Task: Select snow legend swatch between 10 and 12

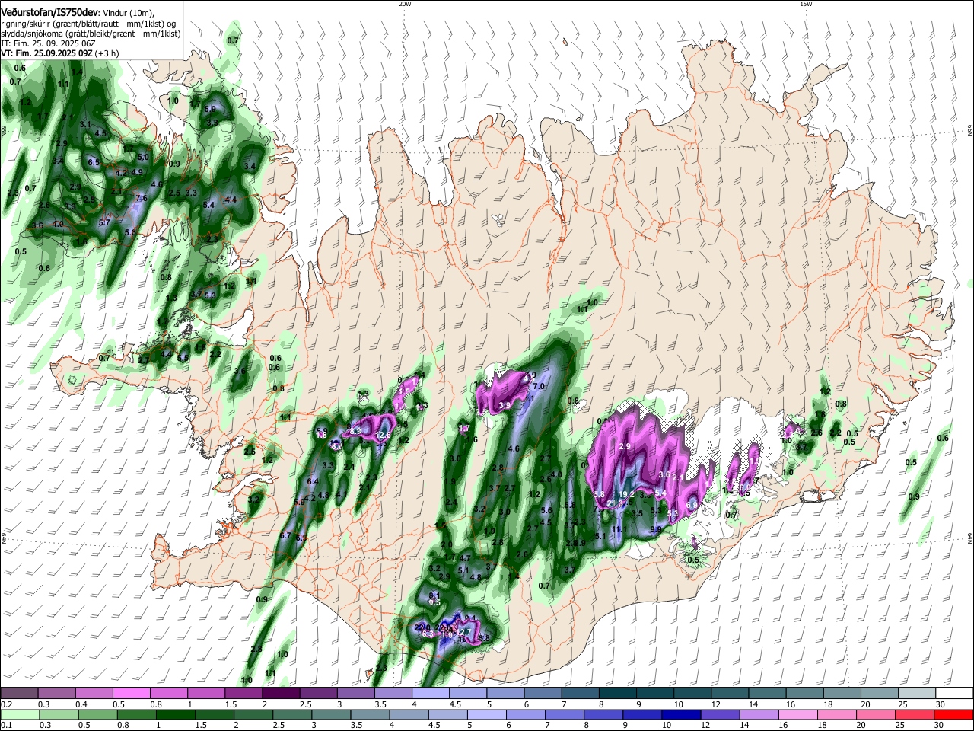Action: pos(691,694)
